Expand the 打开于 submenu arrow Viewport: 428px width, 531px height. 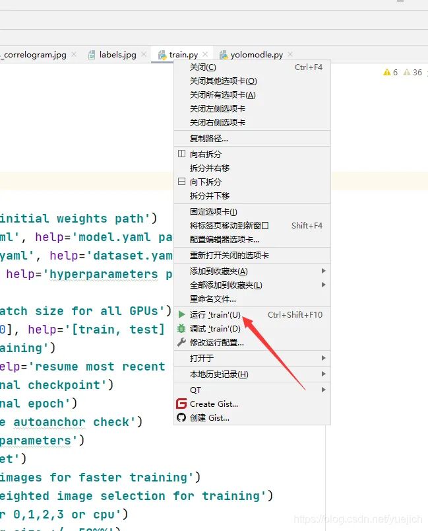tap(324, 358)
